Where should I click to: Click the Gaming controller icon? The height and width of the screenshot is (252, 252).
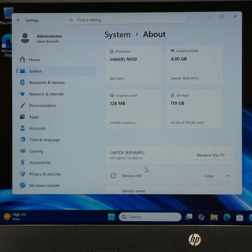(22, 151)
